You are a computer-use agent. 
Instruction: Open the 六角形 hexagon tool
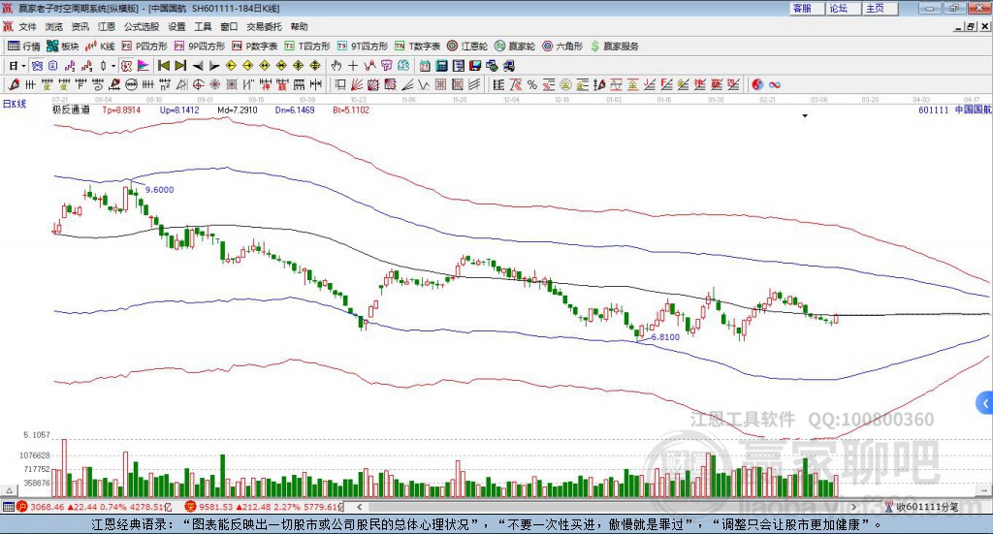point(562,47)
